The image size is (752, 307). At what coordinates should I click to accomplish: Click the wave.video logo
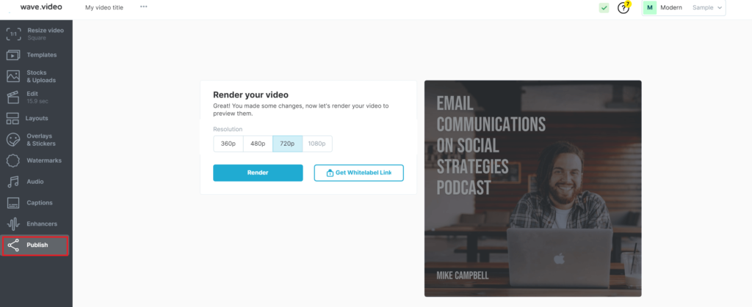tap(41, 7)
